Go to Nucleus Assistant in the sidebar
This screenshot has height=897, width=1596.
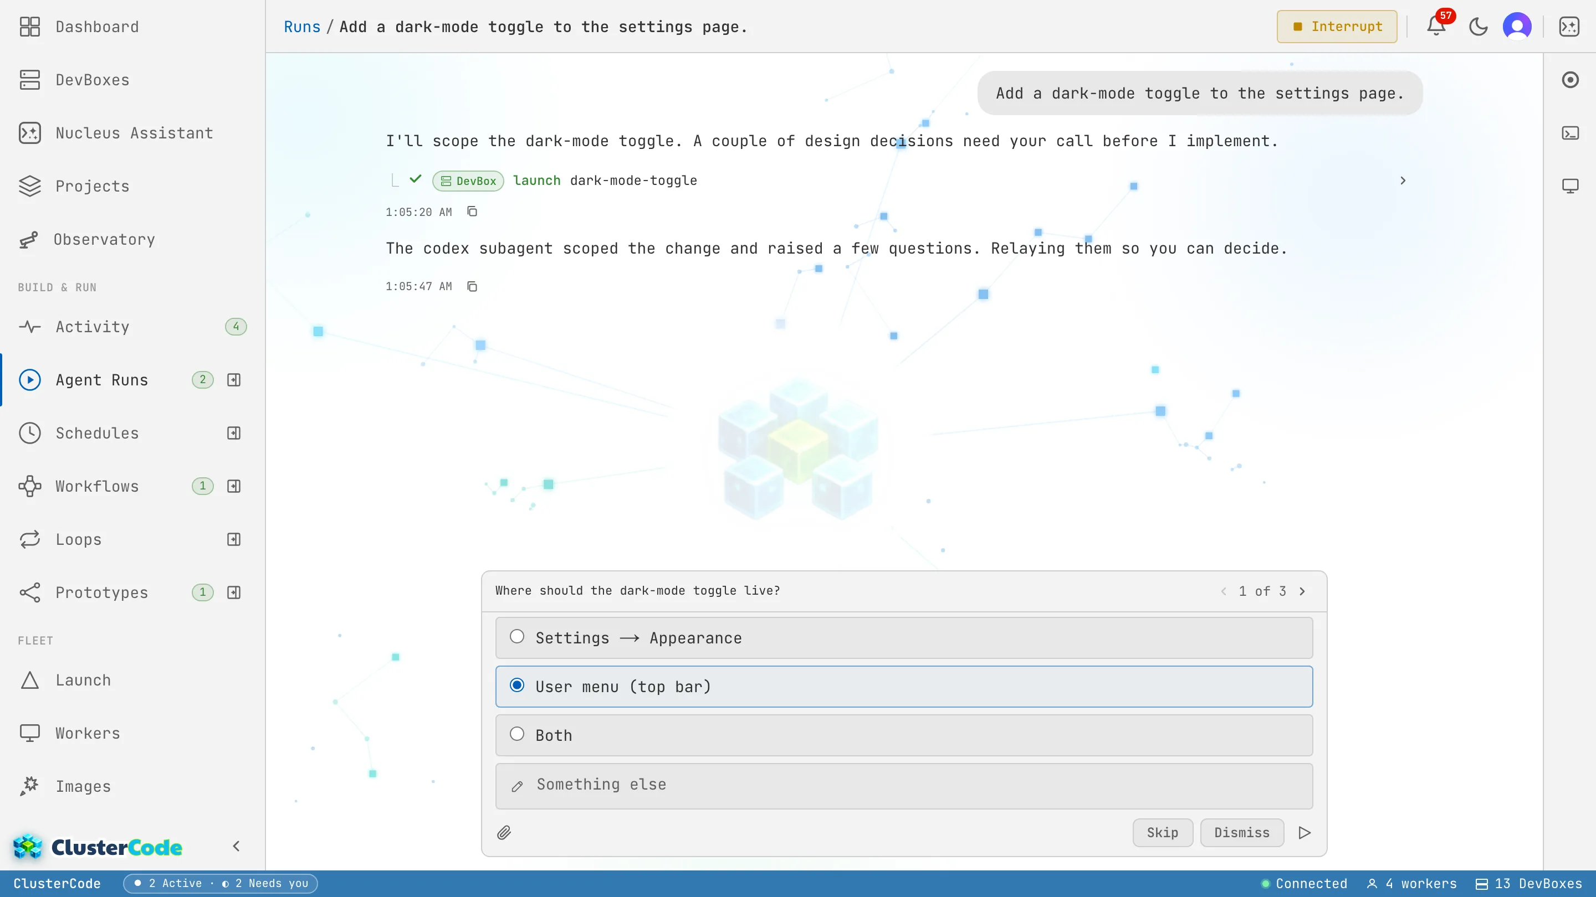click(x=132, y=133)
